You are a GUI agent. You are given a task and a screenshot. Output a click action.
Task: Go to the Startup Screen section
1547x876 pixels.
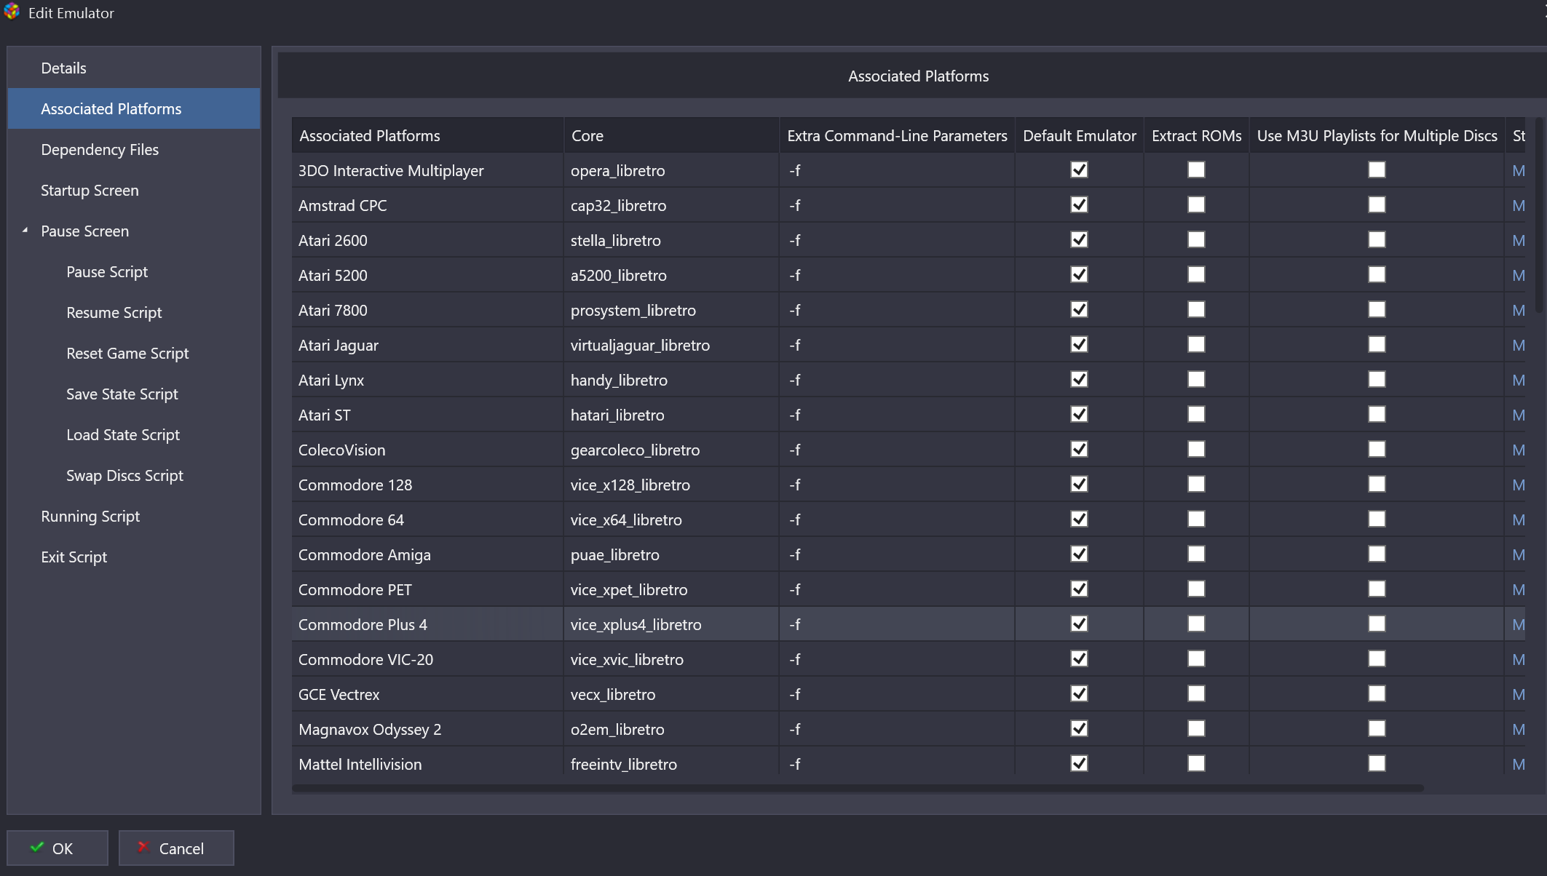[x=134, y=190]
